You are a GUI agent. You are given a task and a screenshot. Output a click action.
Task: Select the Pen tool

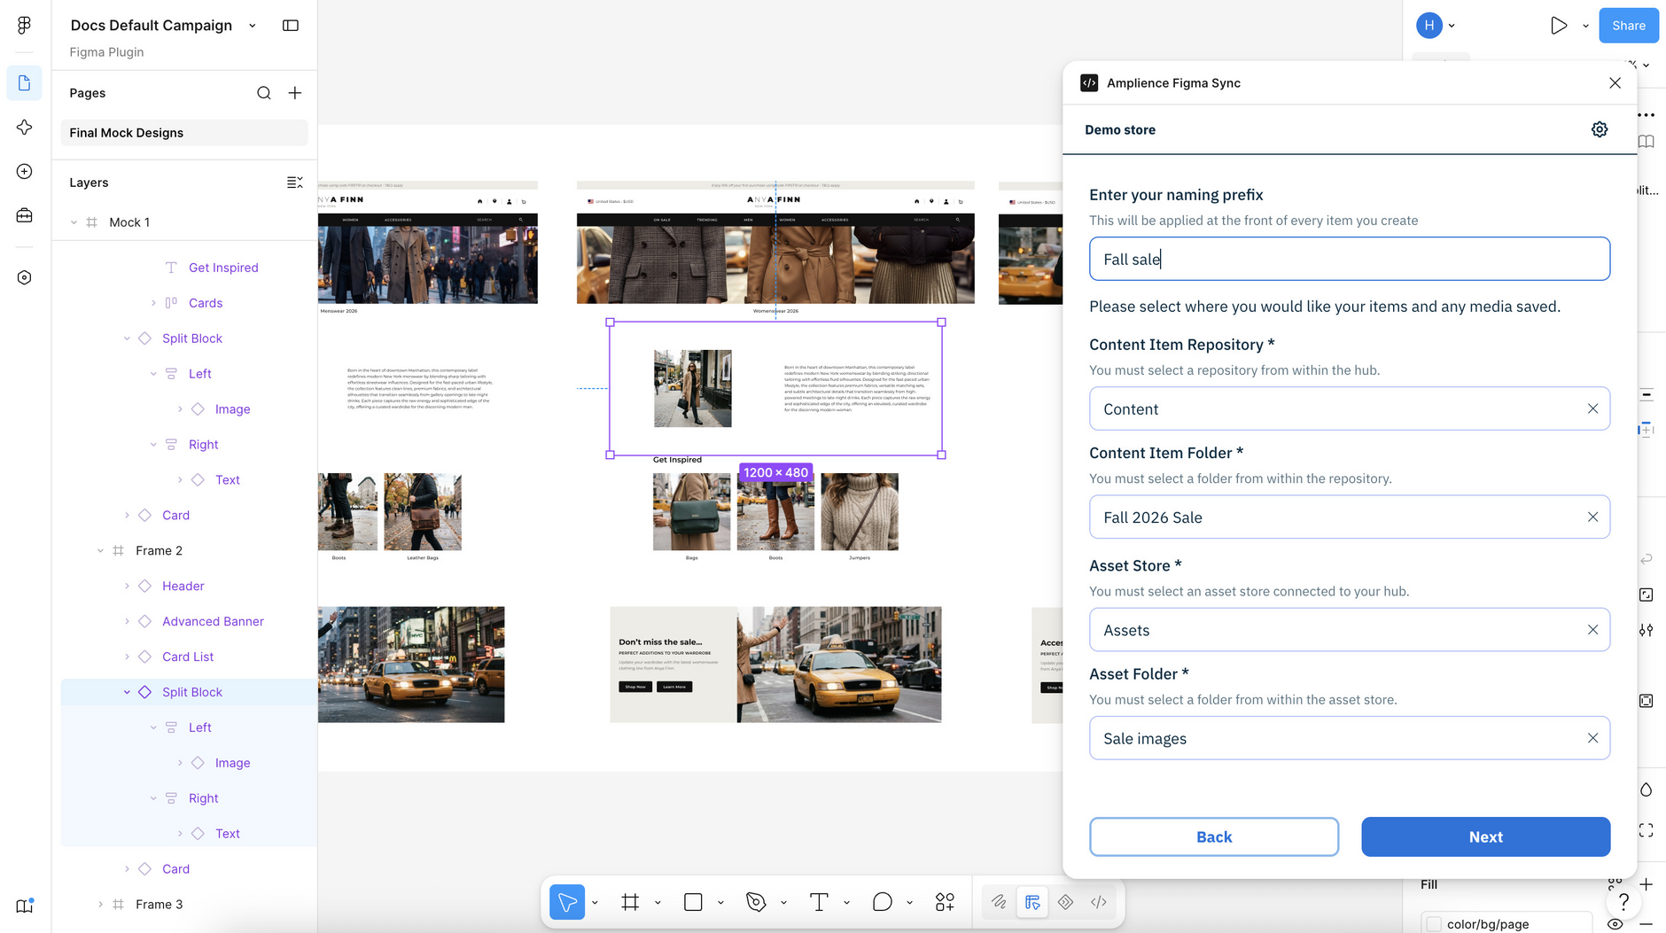(756, 902)
